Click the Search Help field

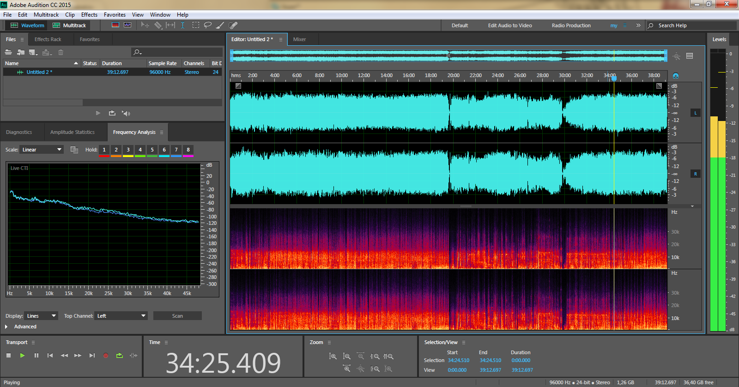click(691, 25)
